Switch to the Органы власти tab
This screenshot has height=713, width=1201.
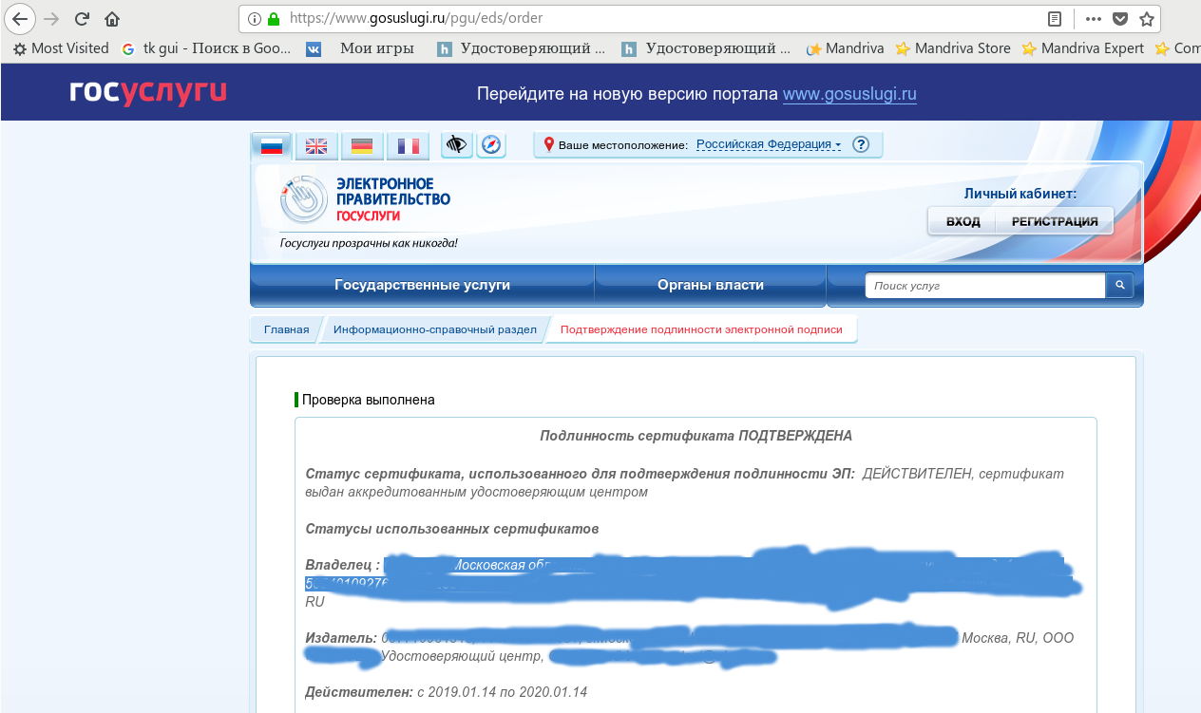pyautogui.click(x=709, y=284)
